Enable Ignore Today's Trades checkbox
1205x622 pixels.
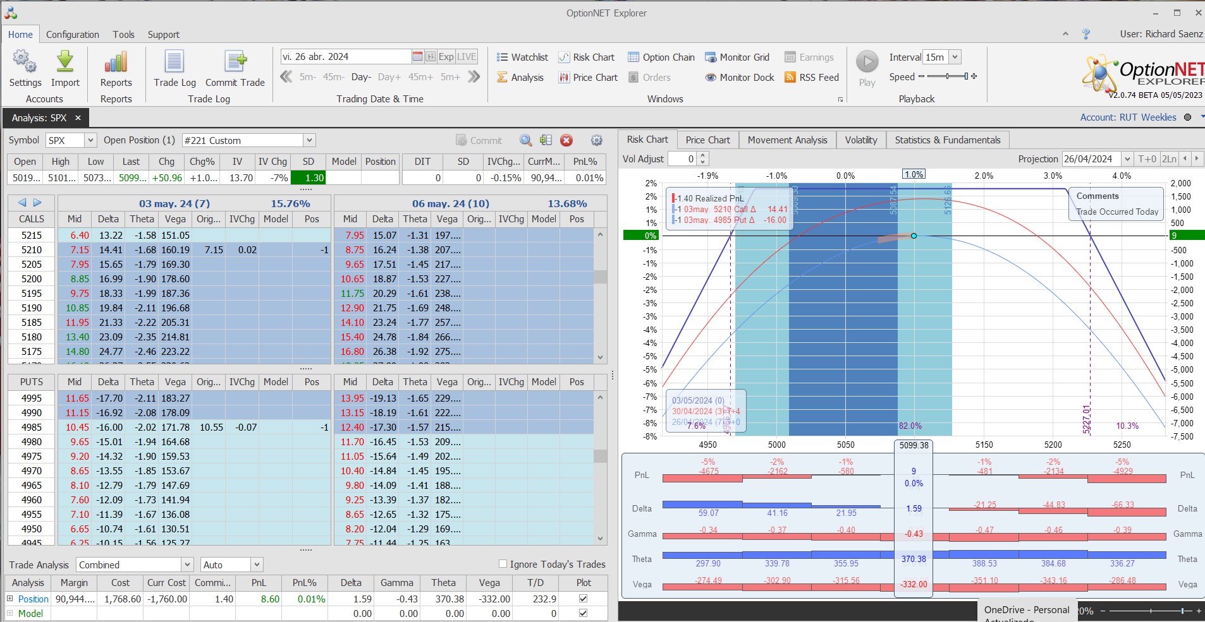(503, 564)
